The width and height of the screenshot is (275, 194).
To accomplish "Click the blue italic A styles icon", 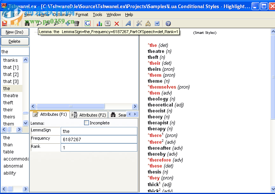I will tap(128, 23).
